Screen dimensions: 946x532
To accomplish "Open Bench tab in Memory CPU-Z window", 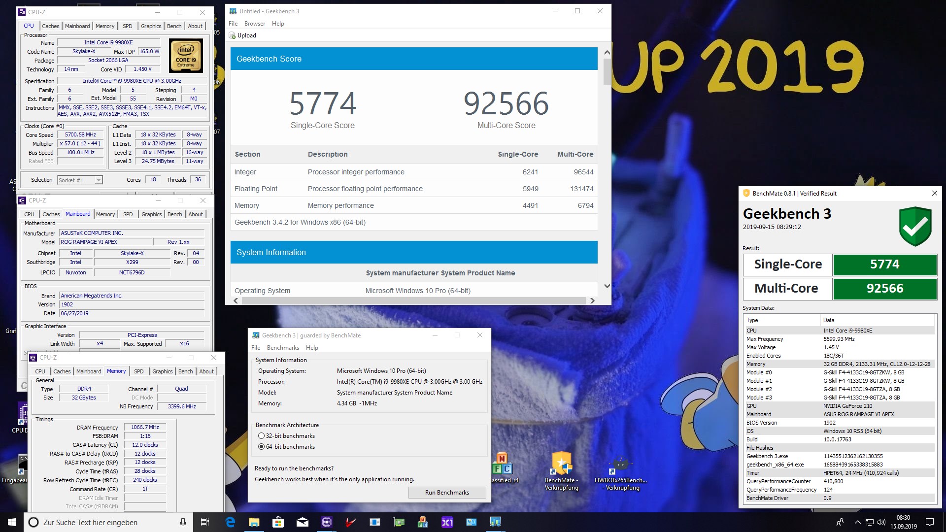I will 186,371.
